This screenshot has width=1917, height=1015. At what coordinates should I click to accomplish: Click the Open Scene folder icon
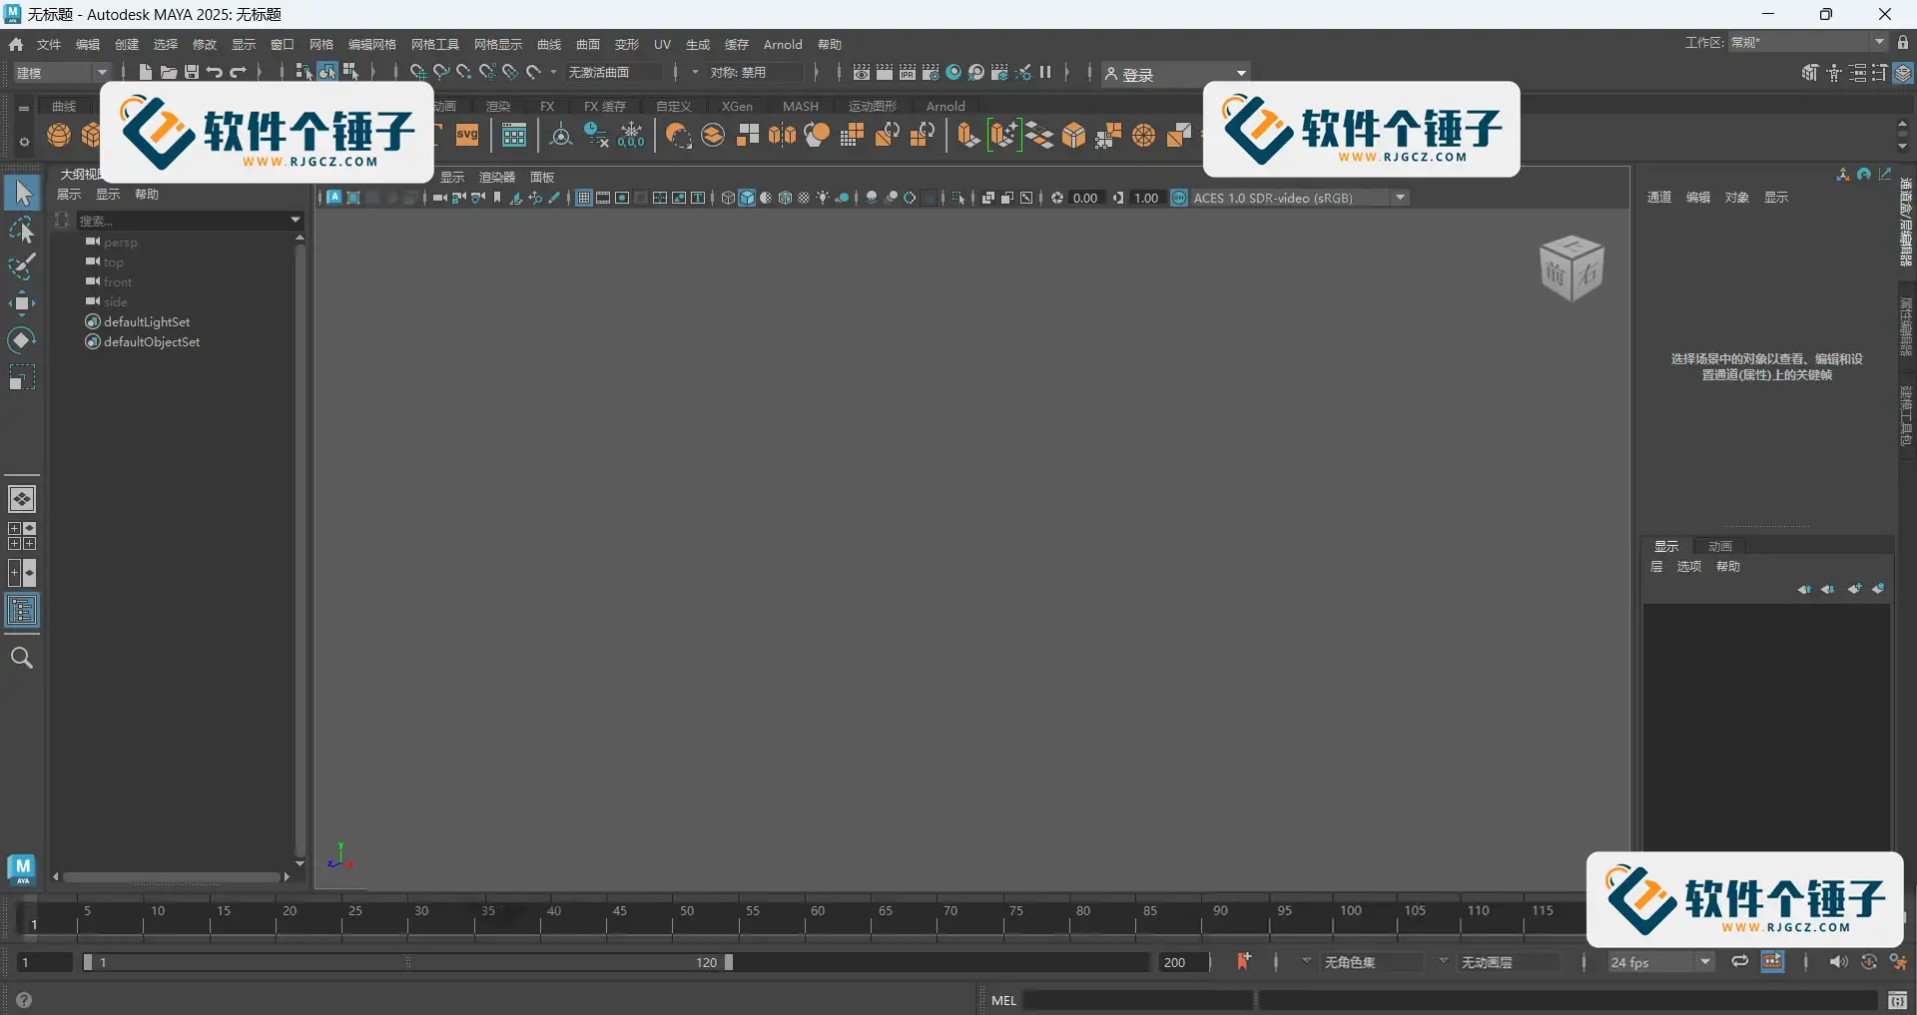click(x=169, y=72)
